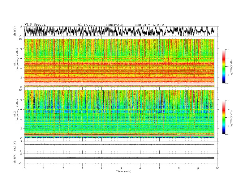Select the ch.2 "Frequency (kHz)" axis label

(x=17, y=110)
